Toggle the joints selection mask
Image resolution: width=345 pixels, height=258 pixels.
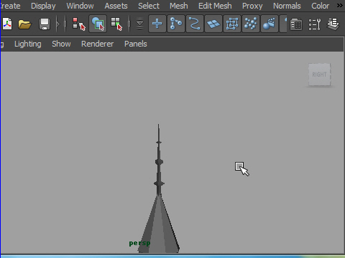coord(176,24)
